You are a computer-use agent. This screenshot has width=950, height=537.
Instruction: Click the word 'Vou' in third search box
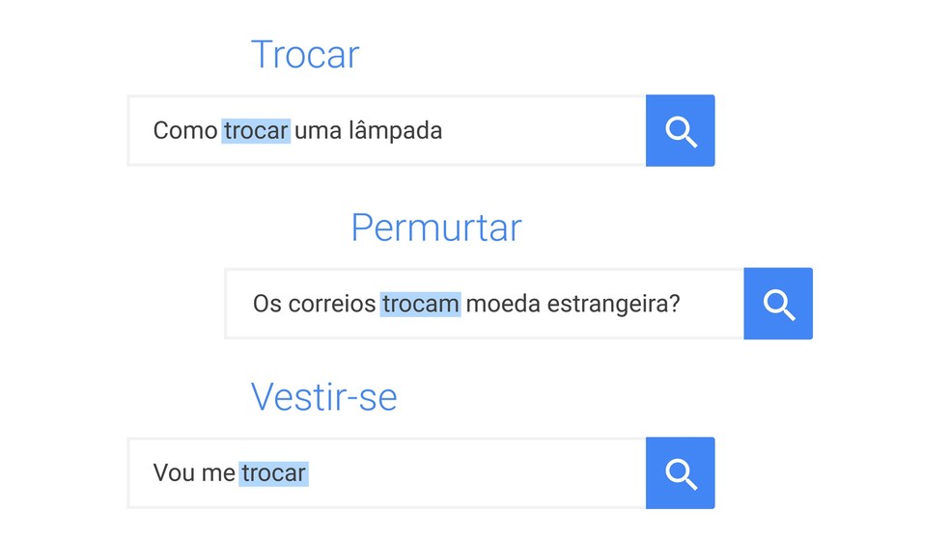point(175,473)
